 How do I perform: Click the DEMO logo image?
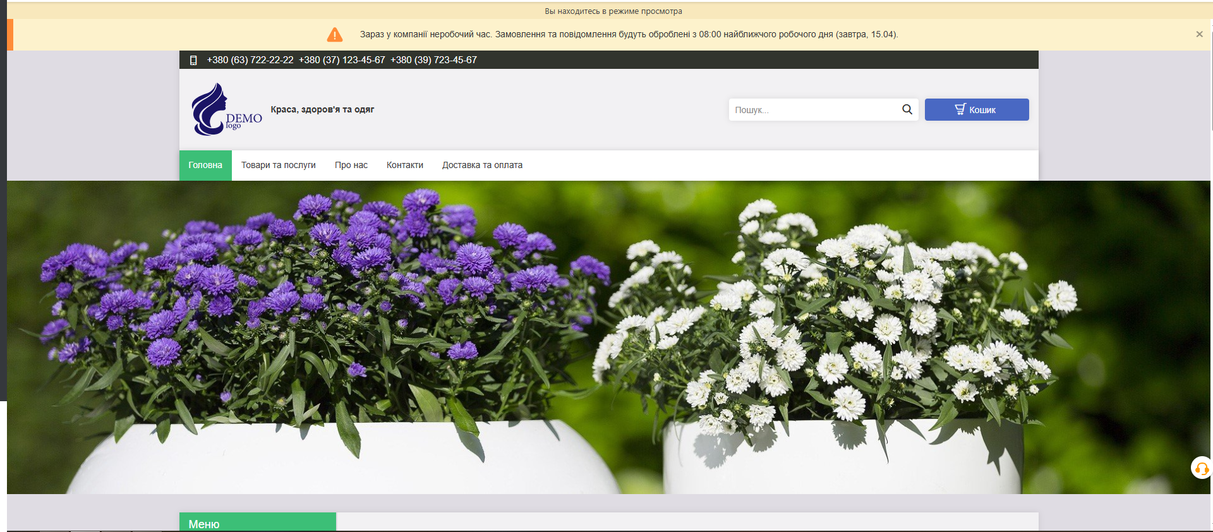(226, 110)
